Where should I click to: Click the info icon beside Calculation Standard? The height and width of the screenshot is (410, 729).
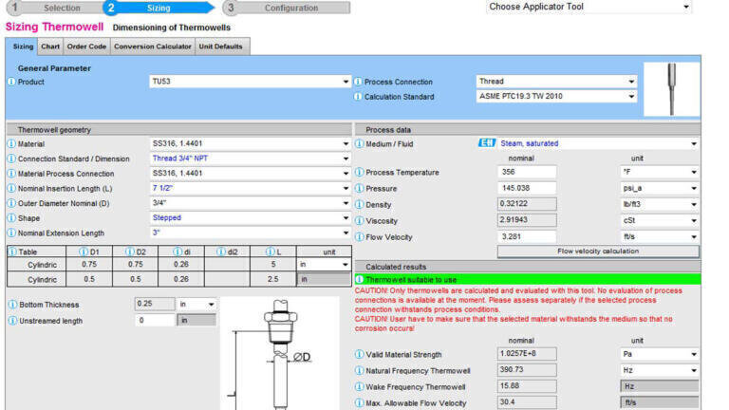point(358,97)
